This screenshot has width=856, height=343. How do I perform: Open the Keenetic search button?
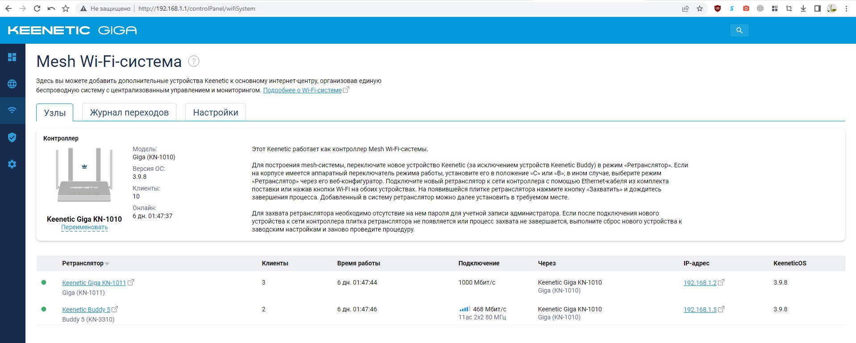point(739,30)
